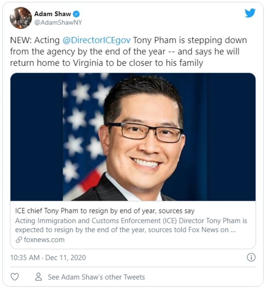Screen dimensions: 266x289
Task: Click the Dec 11, 2020 date
Action: 66,258
